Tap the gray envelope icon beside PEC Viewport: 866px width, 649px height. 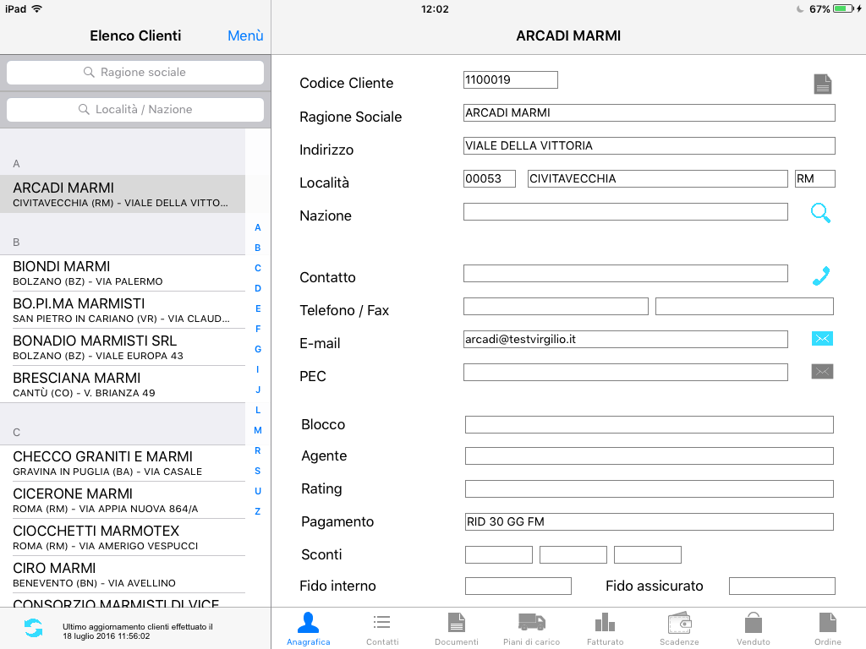pyautogui.click(x=822, y=372)
